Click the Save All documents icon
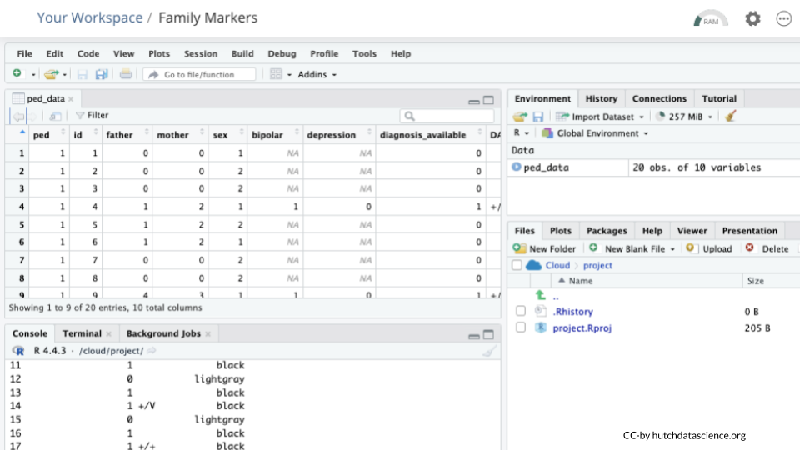The height and width of the screenshot is (450, 800). coord(102,74)
